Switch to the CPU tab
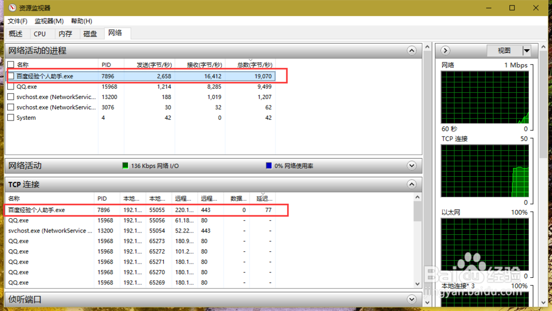Screen dimensions: 552x311 pos(40,34)
